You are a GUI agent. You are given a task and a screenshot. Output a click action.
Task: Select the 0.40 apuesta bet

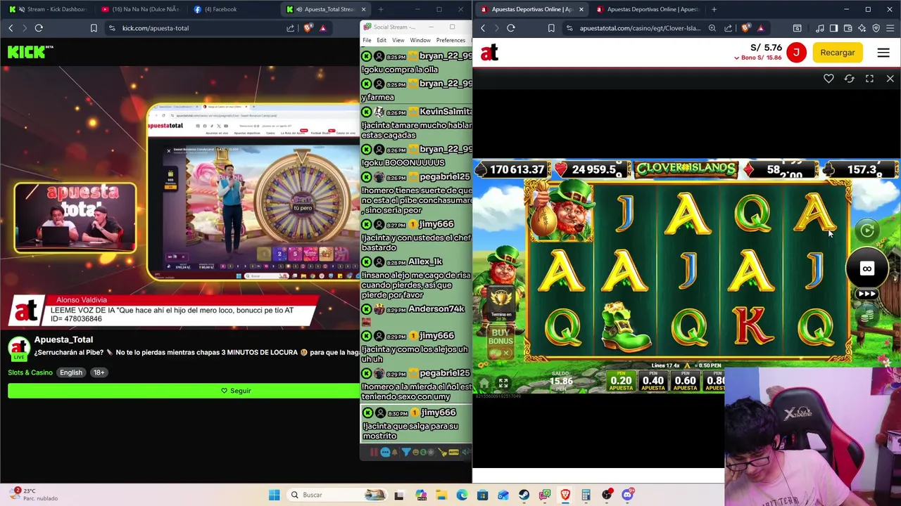[653, 381]
